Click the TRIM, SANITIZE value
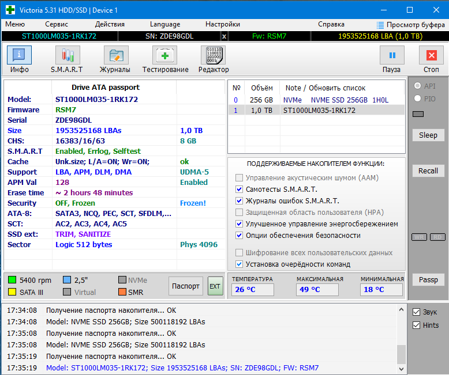449x375 pixels. coord(83,234)
